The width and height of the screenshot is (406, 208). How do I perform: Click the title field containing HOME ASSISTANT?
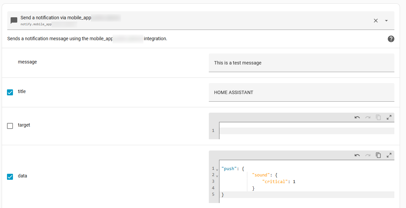click(301, 92)
